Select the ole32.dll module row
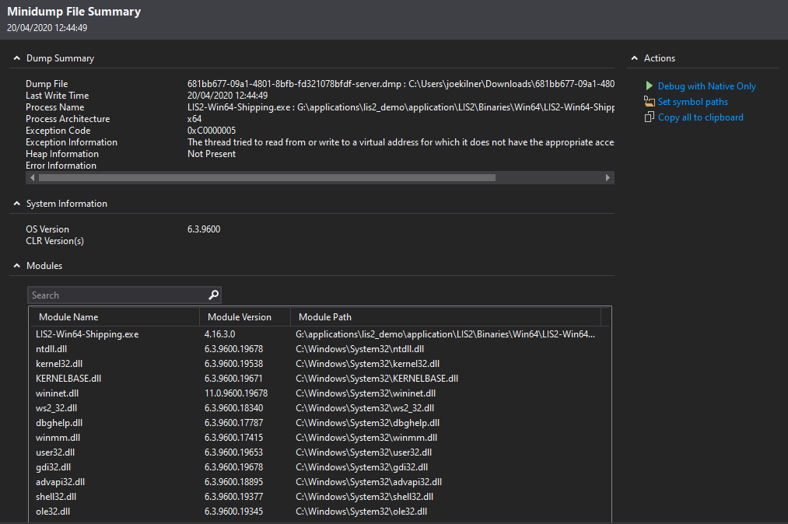 tap(320, 512)
